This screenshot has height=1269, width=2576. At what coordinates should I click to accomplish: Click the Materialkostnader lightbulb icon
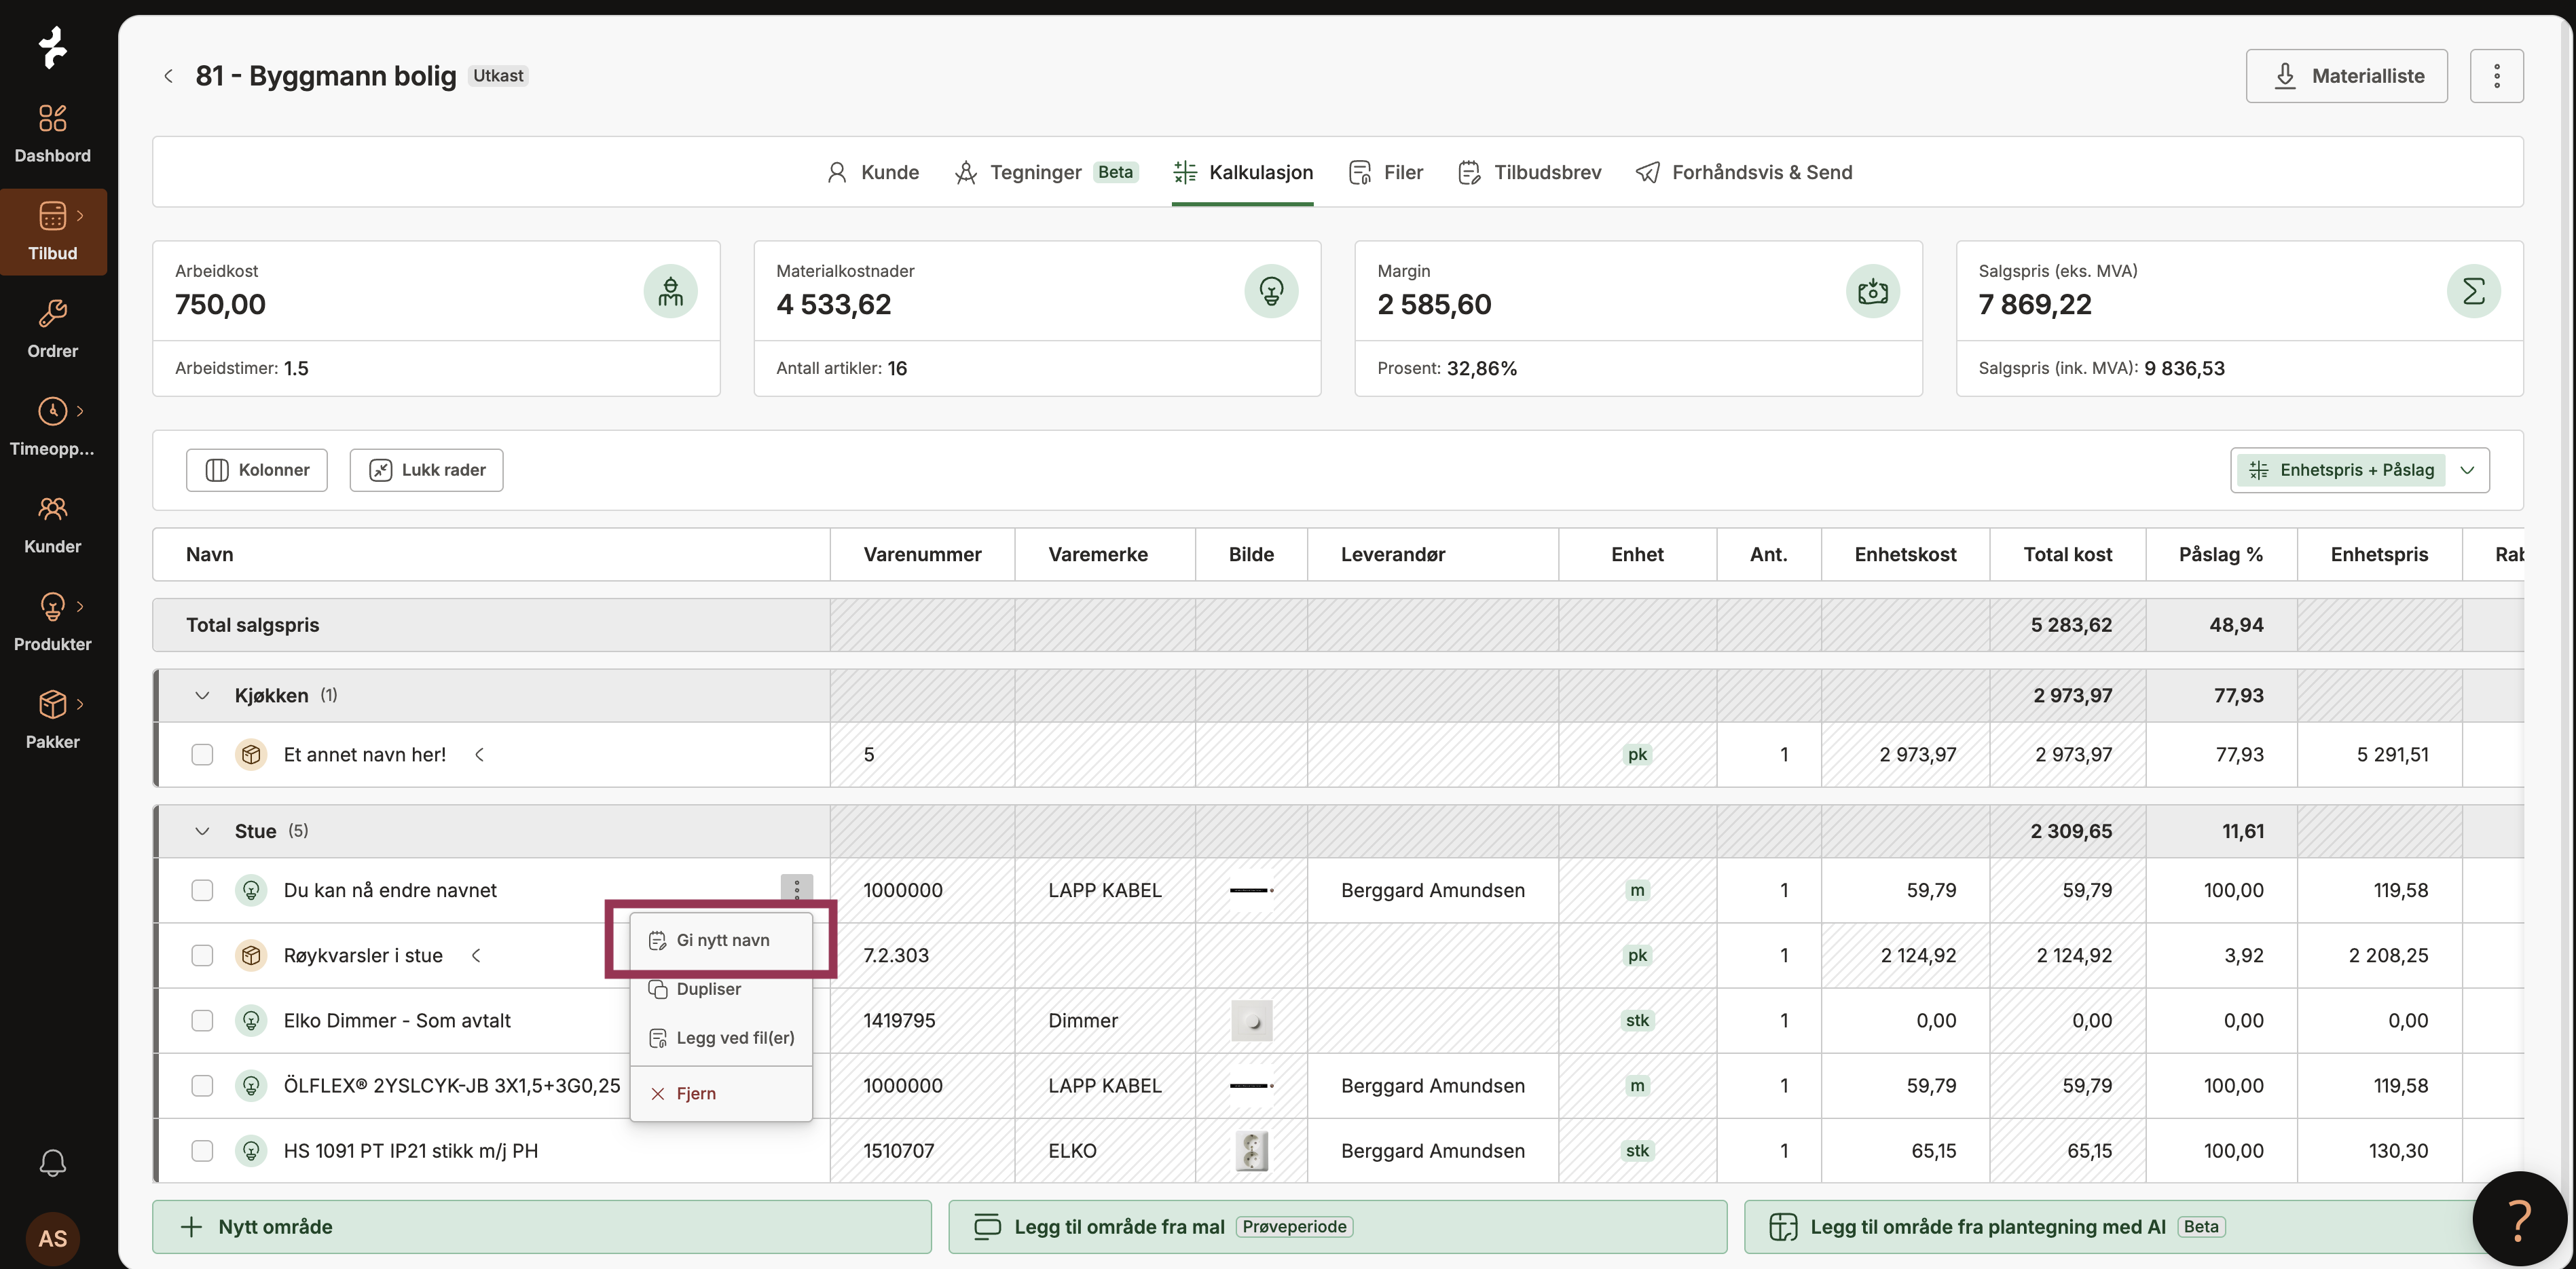pos(1271,292)
